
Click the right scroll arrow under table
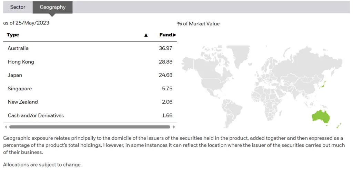174,127
